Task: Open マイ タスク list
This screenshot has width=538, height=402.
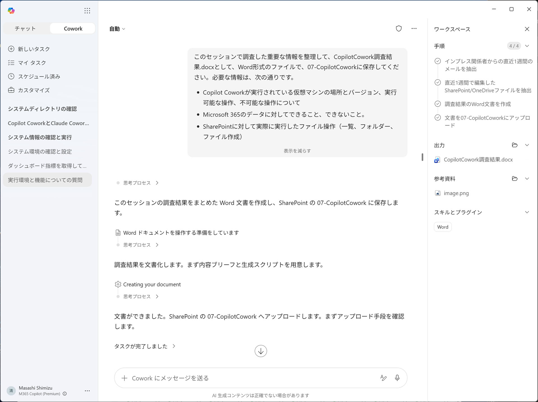Action: pyautogui.click(x=32, y=63)
